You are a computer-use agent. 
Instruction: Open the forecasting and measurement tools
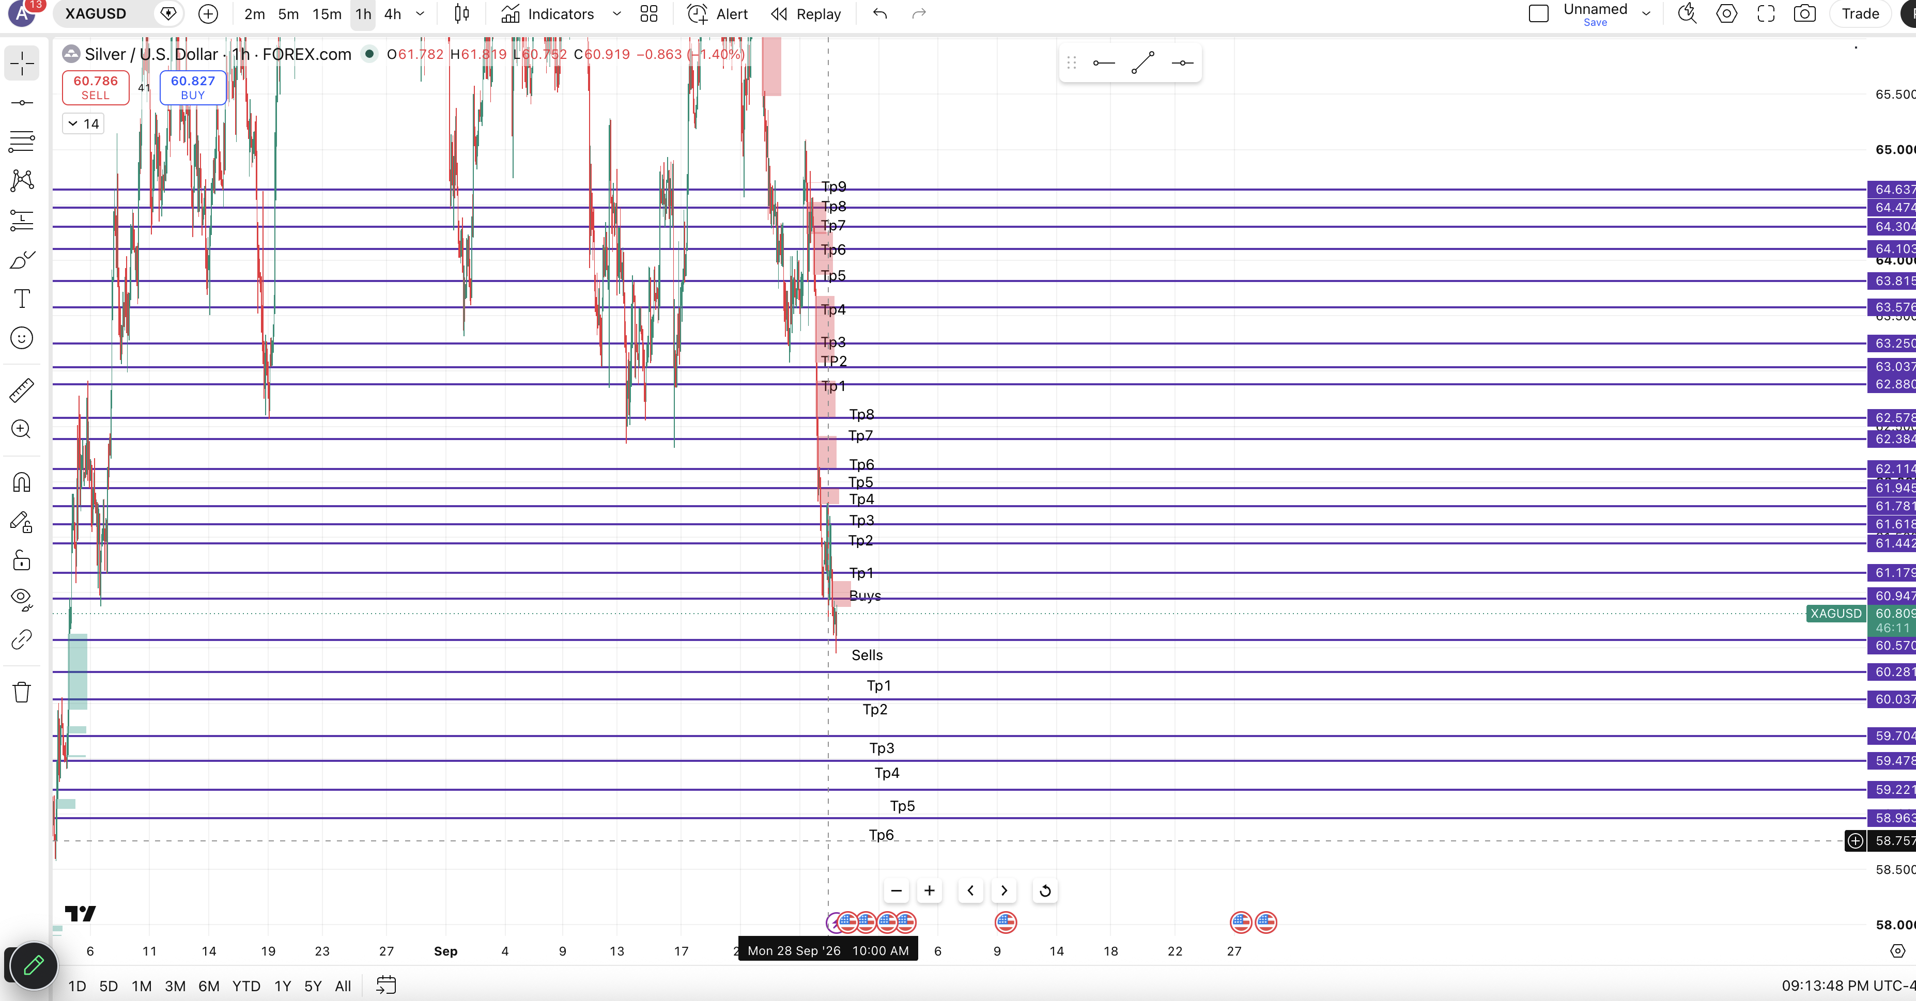pyautogui.click(x=22, y=220)
